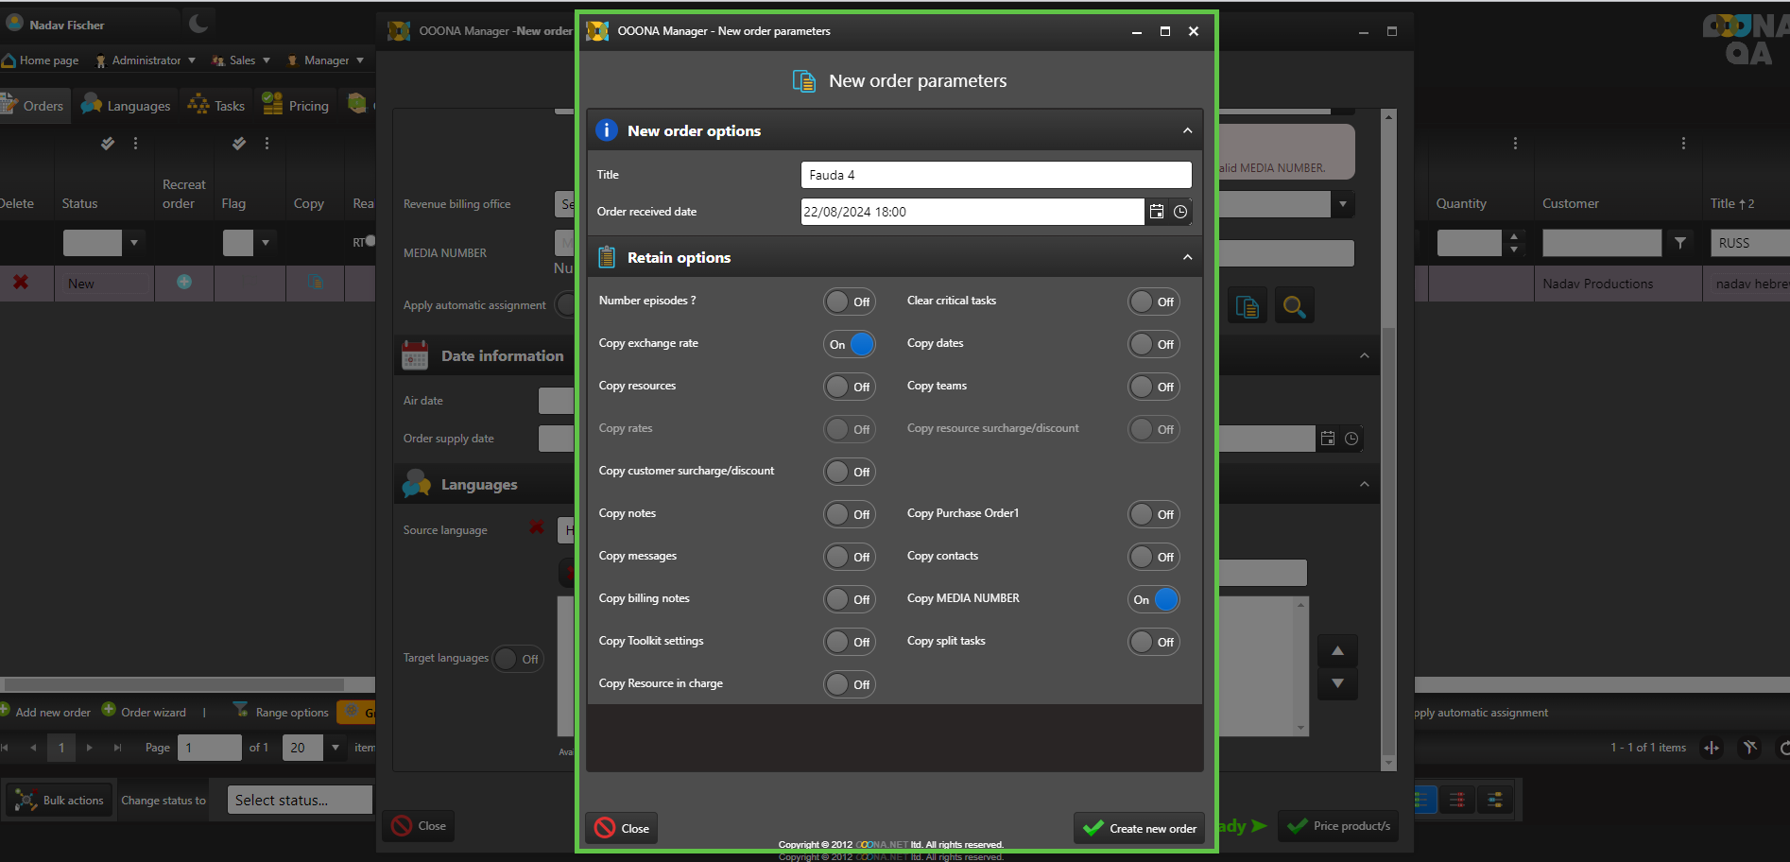Image resolution: width=1790 pixels, height=862 pixels.
Task: Click the copy documents icon beside magnifier
Action: click(1247, 306)
